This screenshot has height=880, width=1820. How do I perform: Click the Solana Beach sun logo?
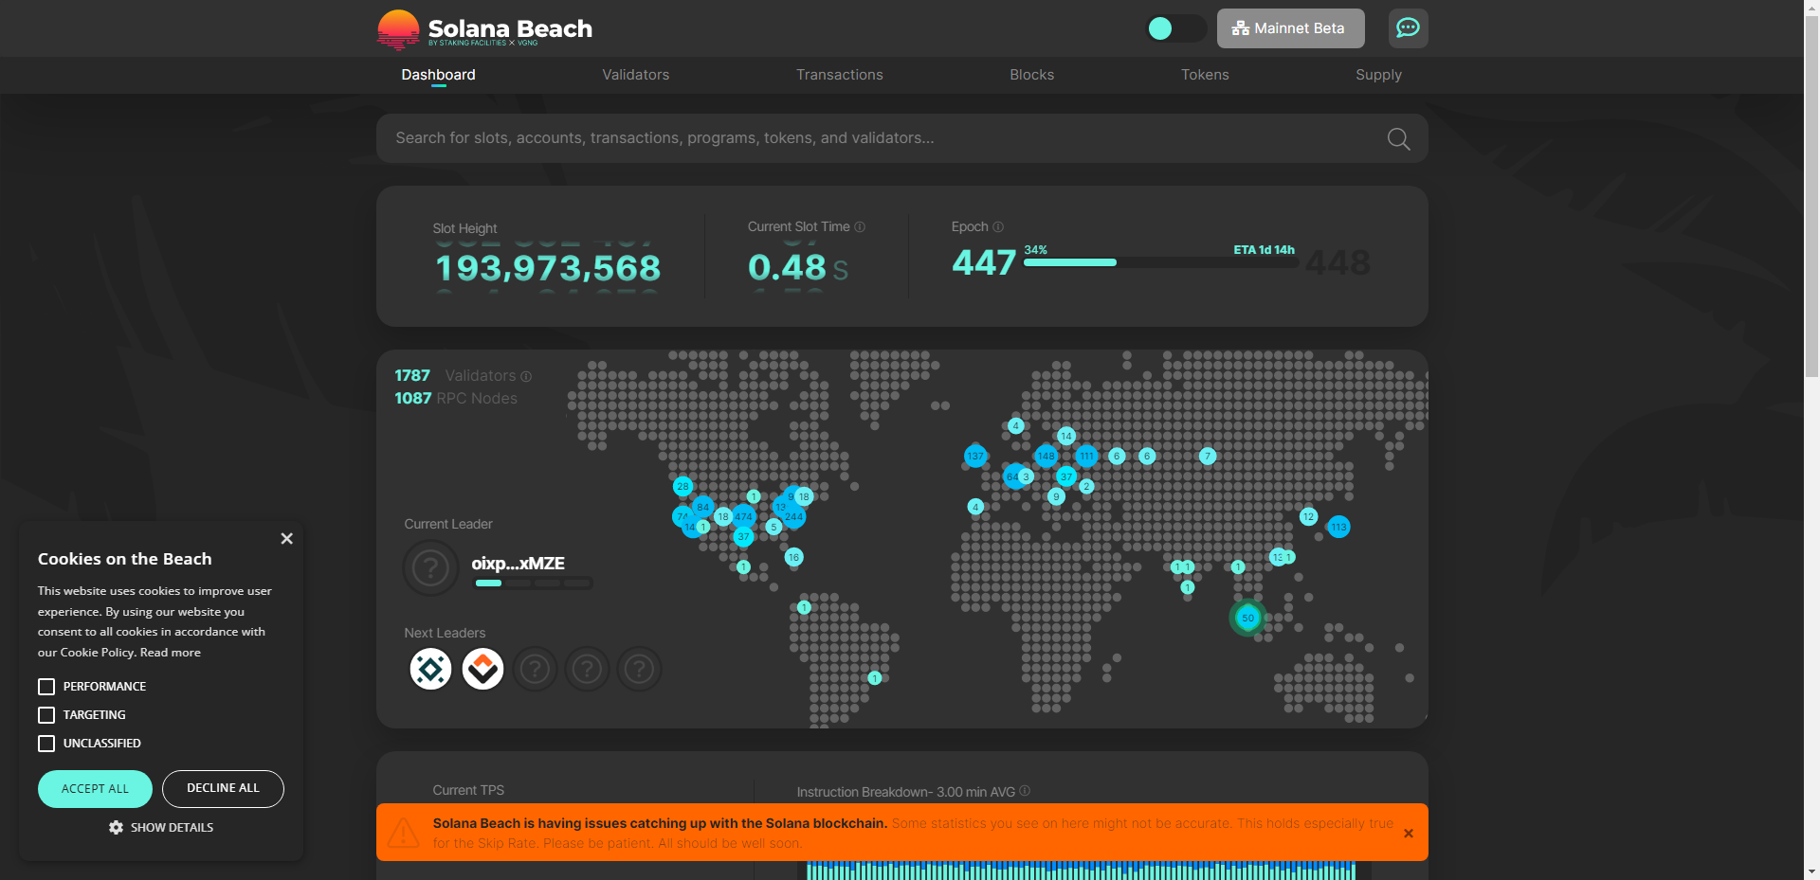click(x=398, y=29)
